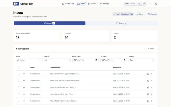The height and width of the screenshot is (107, 171).
Task: Switch to the Spam tab
Action: pos(121,23)
